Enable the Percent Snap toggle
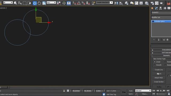171x96 pixels. [83, 3]
